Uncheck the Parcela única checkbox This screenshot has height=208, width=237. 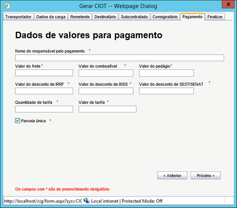click(x=17, y=121)
